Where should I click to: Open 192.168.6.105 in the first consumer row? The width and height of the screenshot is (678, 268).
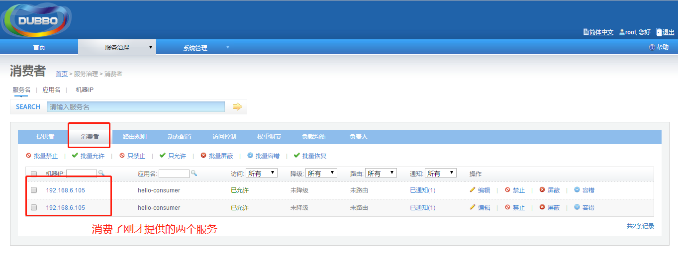66,190
